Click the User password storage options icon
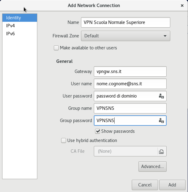 coord(161,96)
